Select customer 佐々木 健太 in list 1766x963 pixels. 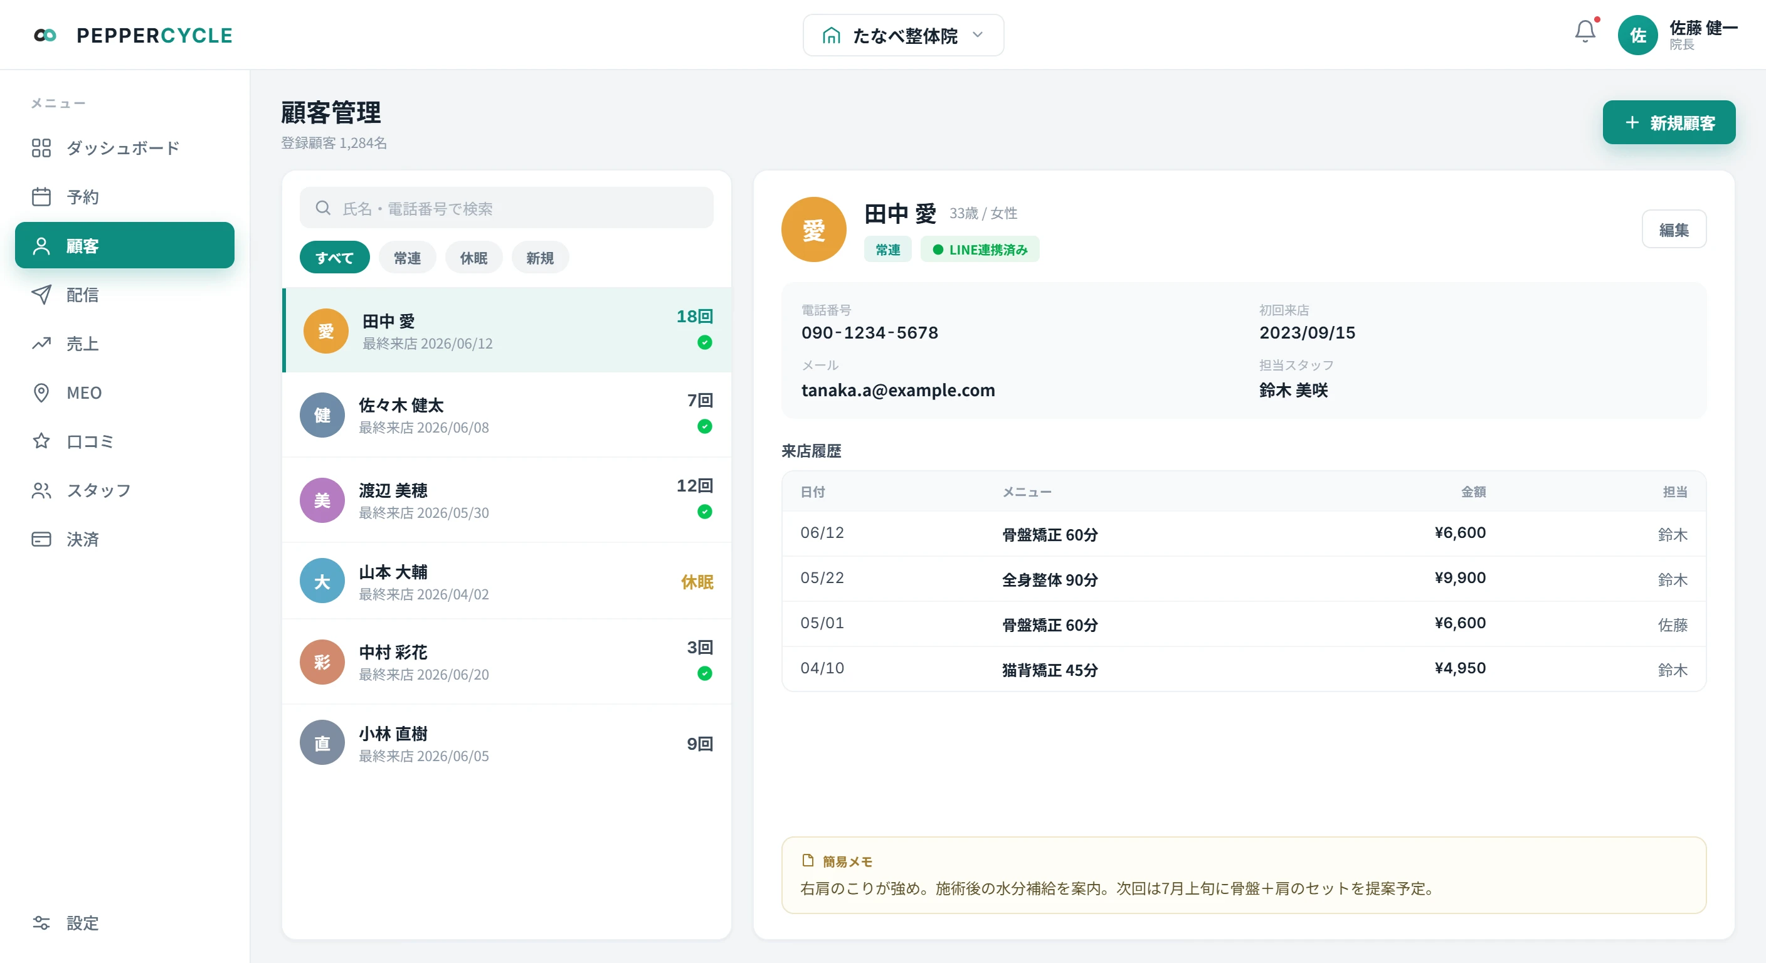tap(507, 416)
